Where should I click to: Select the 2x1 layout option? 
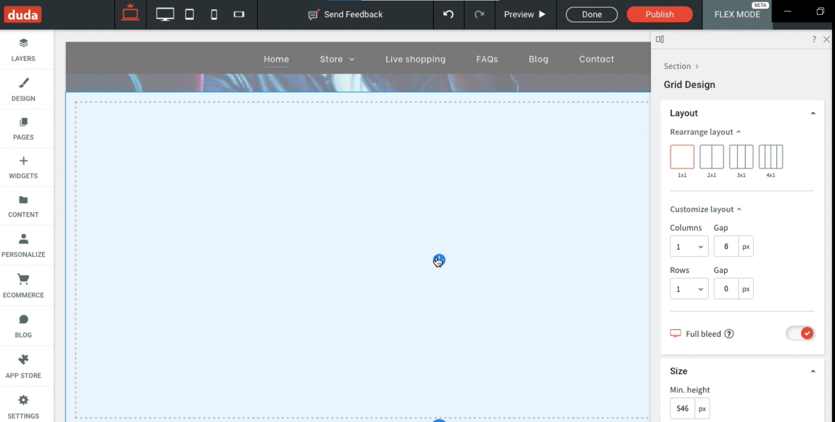coord(711,157)
